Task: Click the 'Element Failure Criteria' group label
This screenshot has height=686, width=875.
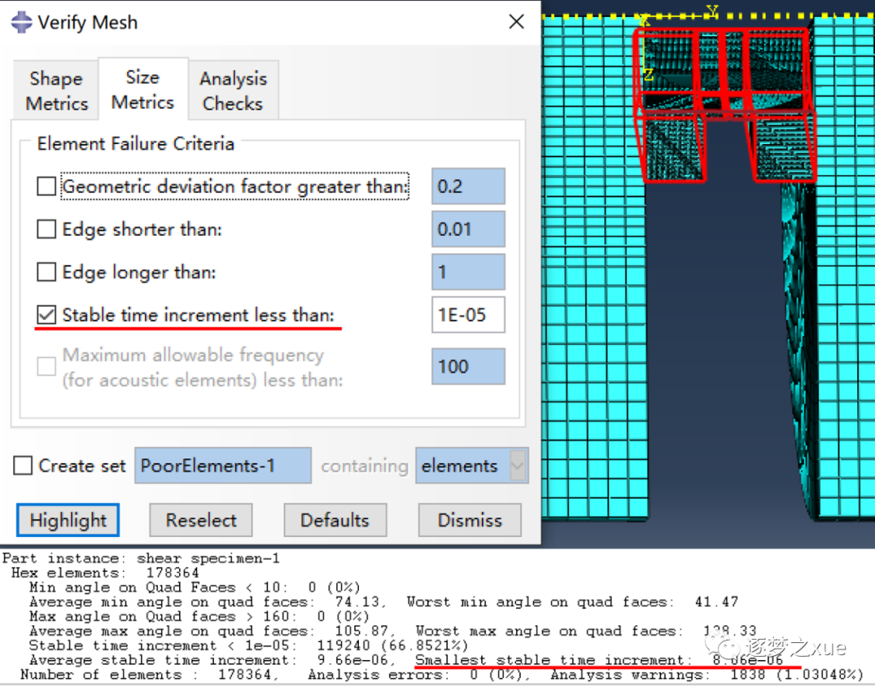Action: coord(135,144)
